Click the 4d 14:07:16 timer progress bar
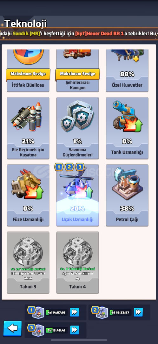 pos(56,312)
